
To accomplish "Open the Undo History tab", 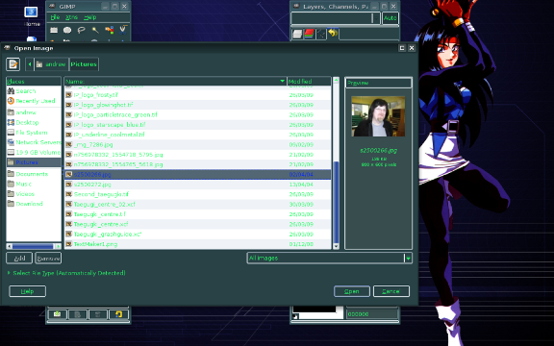I will point(333,34).
